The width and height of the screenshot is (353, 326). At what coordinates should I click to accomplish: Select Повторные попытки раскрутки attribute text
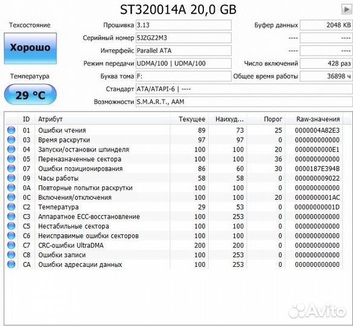(85, 188)
